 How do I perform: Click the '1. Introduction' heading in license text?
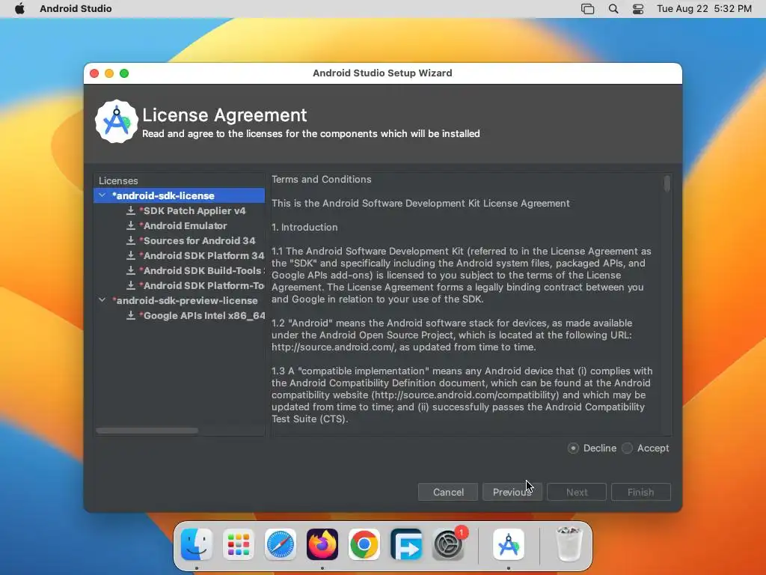coord(304,228)
